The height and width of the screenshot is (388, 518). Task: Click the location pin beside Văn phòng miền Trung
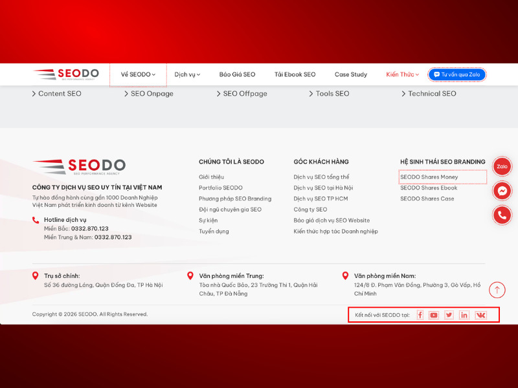[190, 276]
